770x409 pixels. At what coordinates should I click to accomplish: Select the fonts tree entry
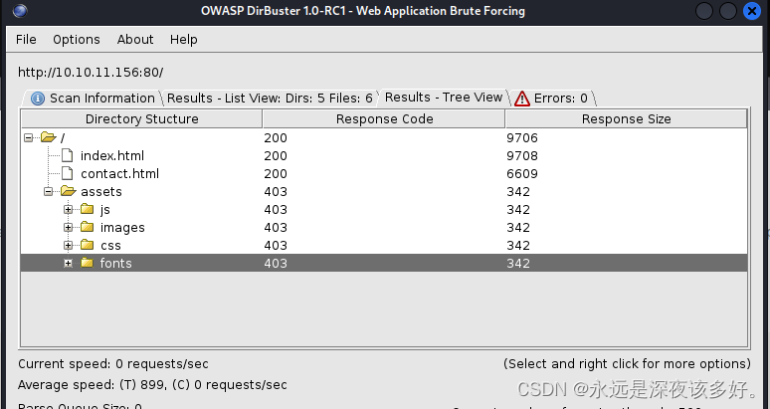(115, 263)
